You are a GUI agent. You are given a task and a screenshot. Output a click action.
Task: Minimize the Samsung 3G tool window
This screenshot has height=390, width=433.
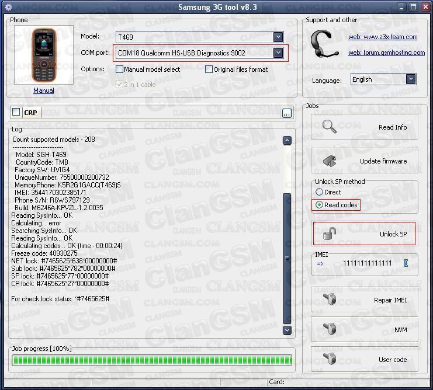(401, 7)
